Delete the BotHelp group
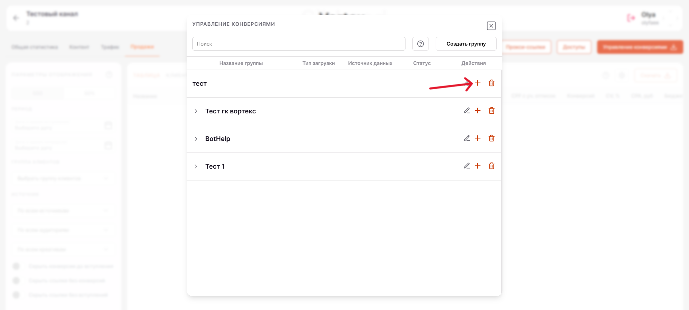The image size is (689, 310). (492, 138)
